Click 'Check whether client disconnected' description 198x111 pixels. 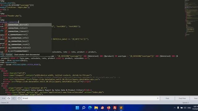(x=27, y=55)
